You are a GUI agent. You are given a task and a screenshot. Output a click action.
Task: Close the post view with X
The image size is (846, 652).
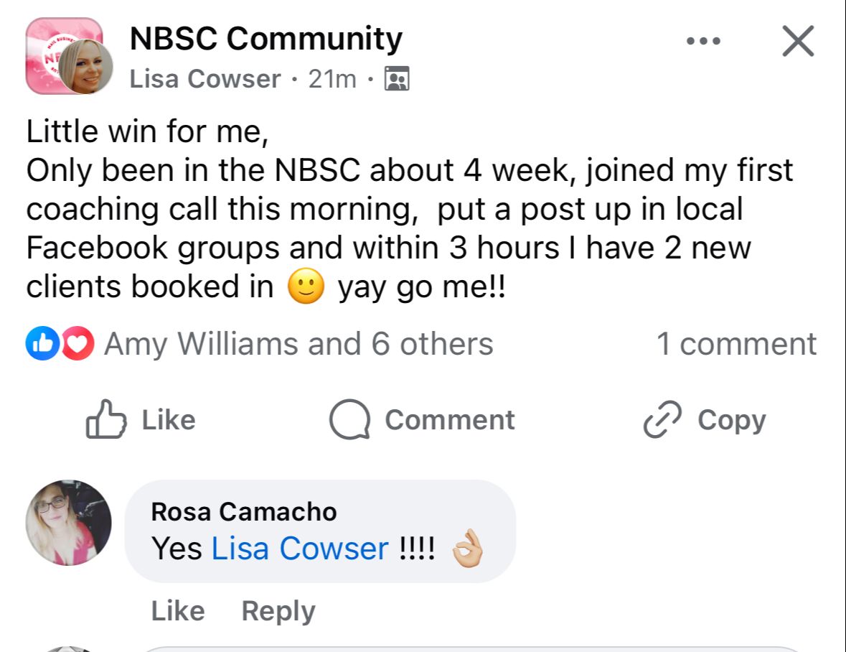[797, 41]
